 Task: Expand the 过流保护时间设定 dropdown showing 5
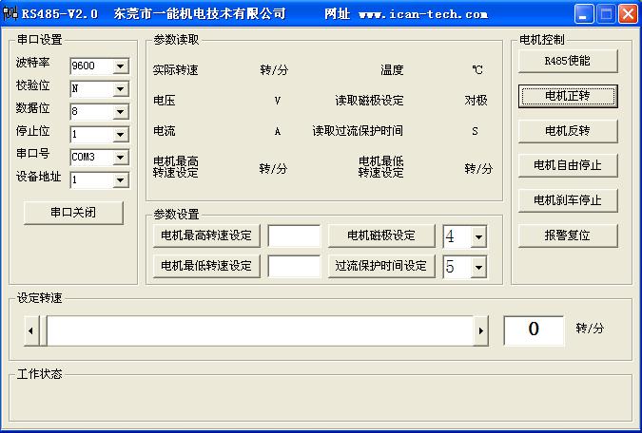pyautogui.click(x=478, y=267)
